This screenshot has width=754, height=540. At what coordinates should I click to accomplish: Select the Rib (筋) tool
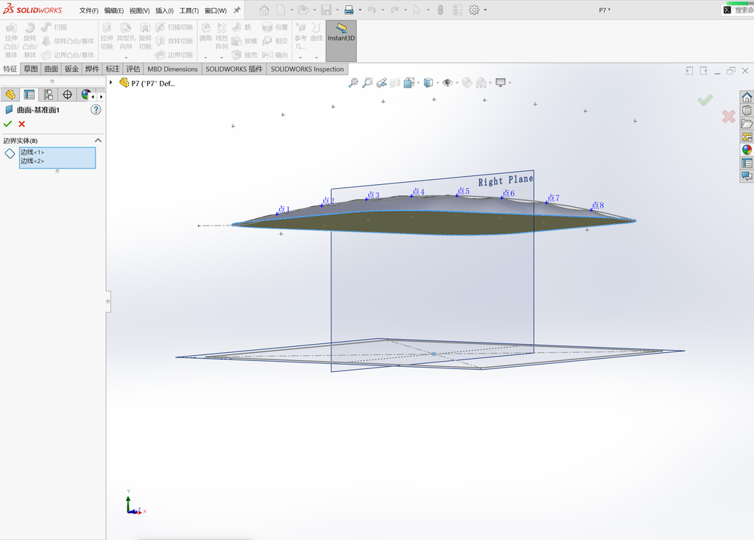tap(242, 27)
